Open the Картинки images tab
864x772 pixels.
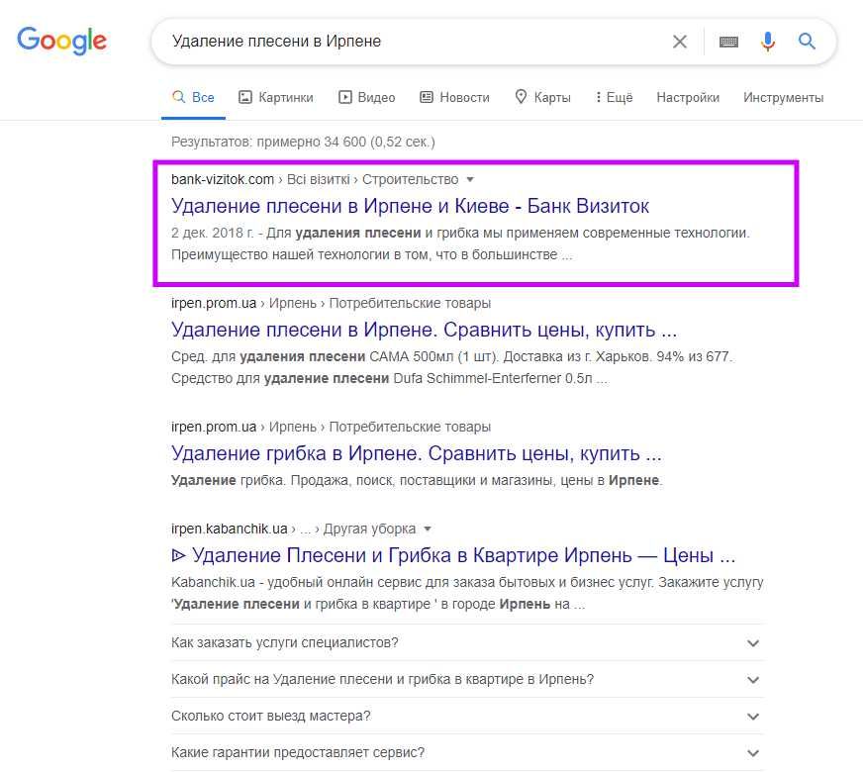(x=275, y=97)
